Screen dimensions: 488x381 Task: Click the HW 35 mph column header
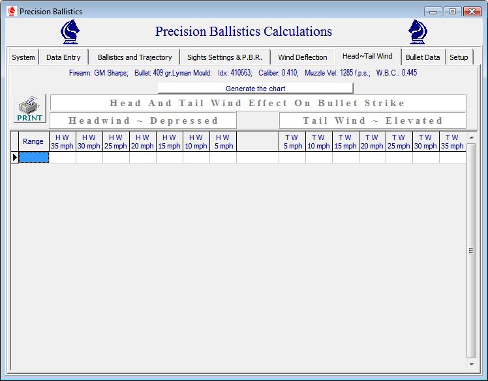click(62, 141)
